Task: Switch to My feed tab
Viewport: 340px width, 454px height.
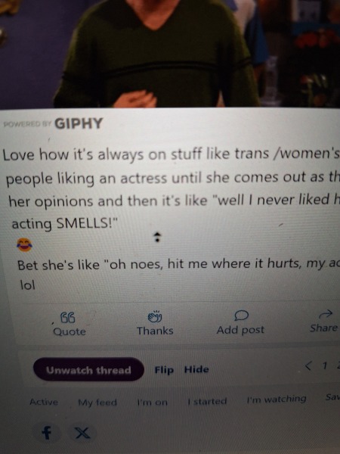Action: tap(97, 403)
